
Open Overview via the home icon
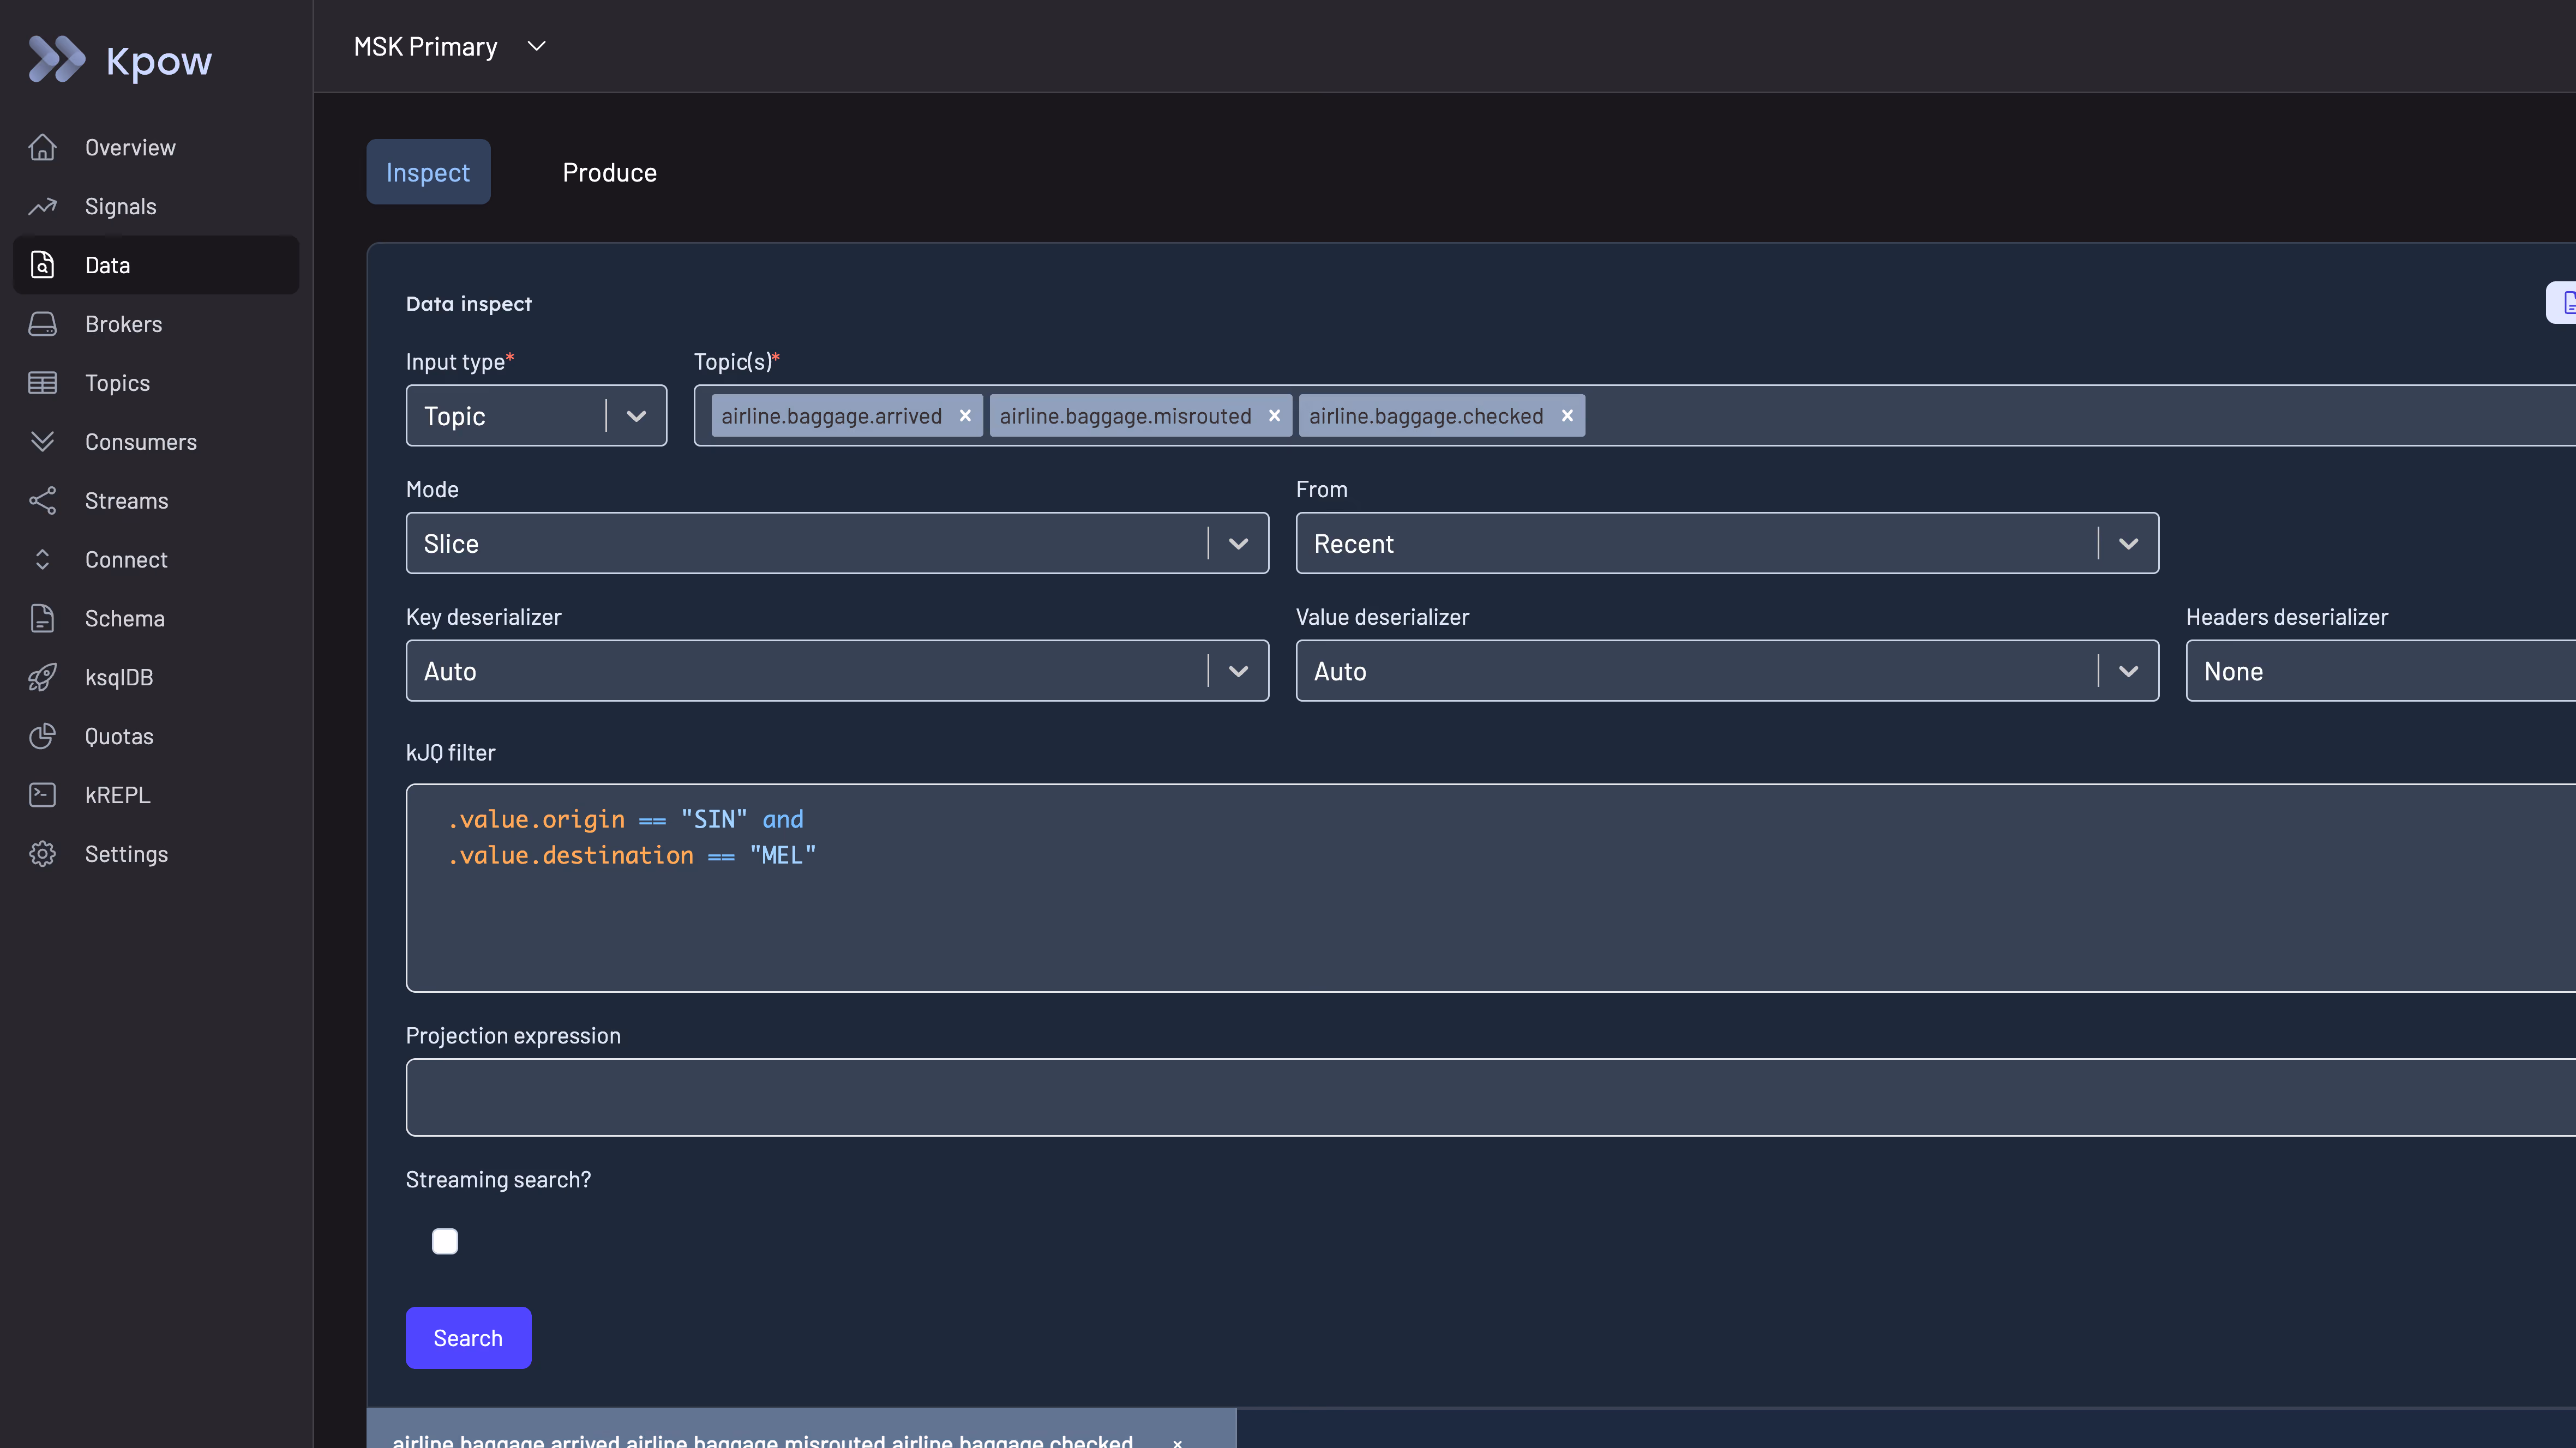[x=42, y=147]
